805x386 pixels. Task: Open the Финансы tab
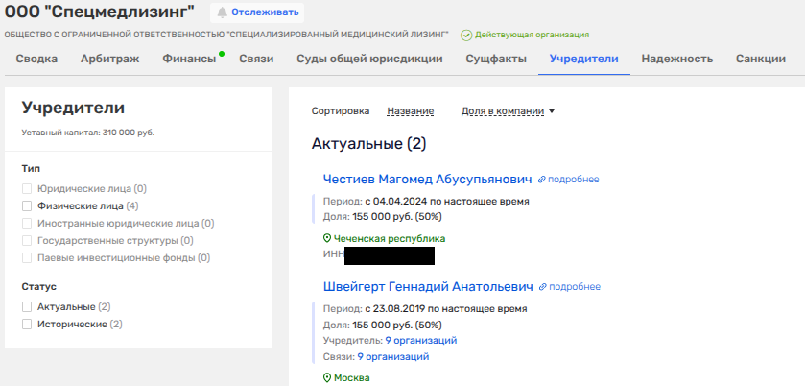188,59
